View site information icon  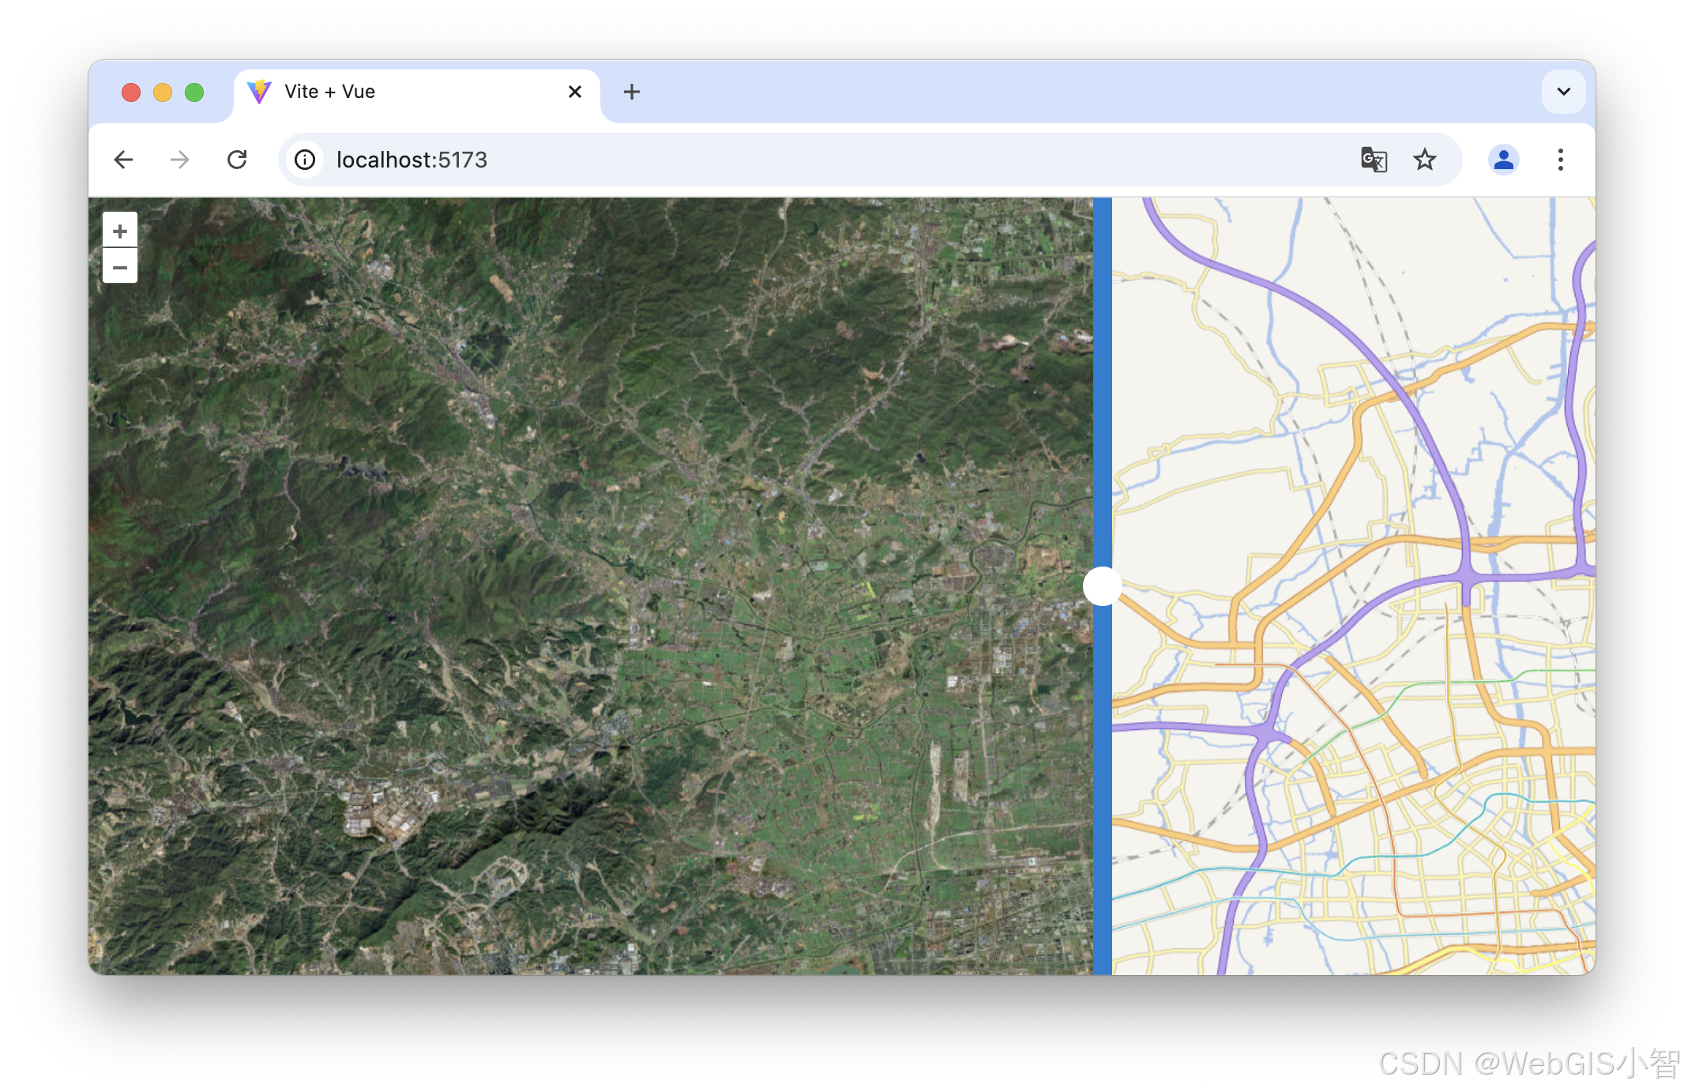(305, 160)
